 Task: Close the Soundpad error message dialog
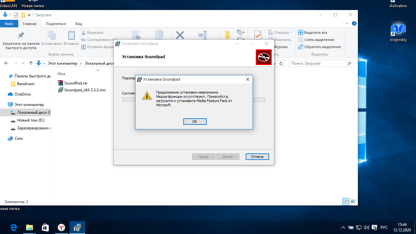247,79
